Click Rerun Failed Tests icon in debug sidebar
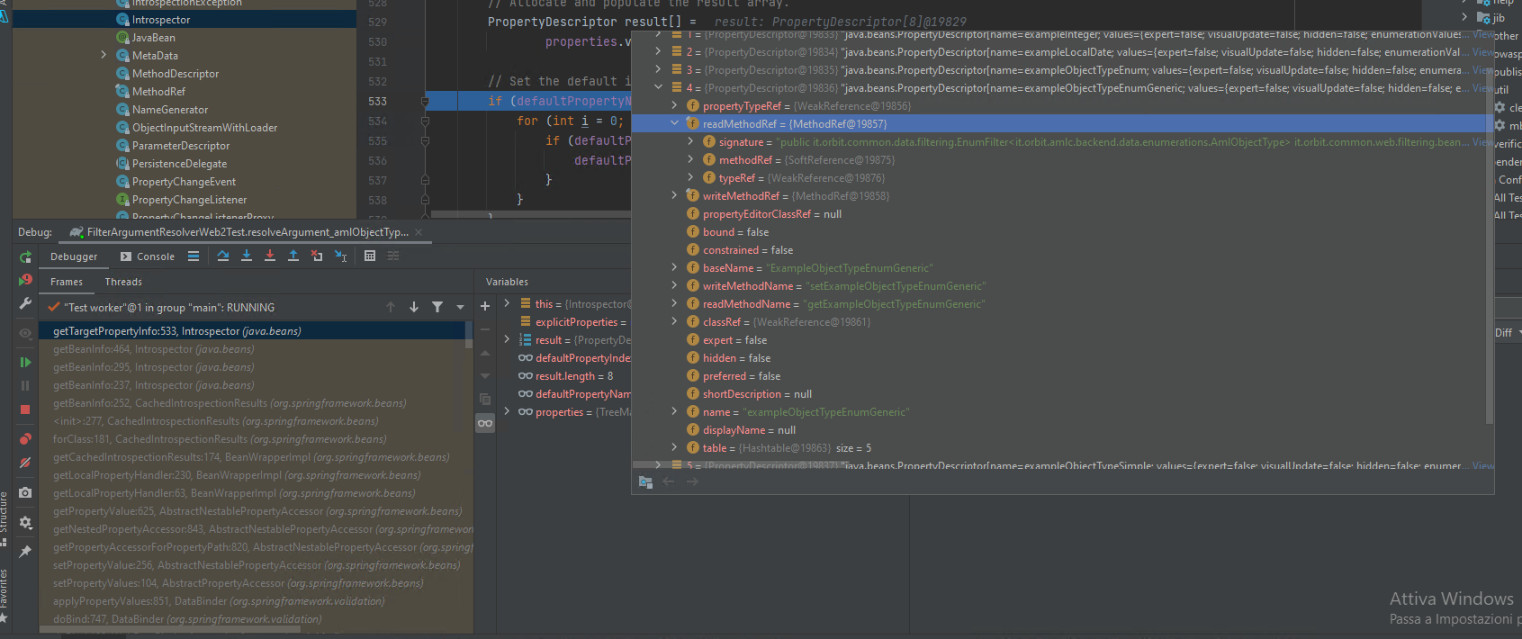Image resolution: width=1522 pixels, height=639 pixels. pyautogui.click(x=25, y=281)
